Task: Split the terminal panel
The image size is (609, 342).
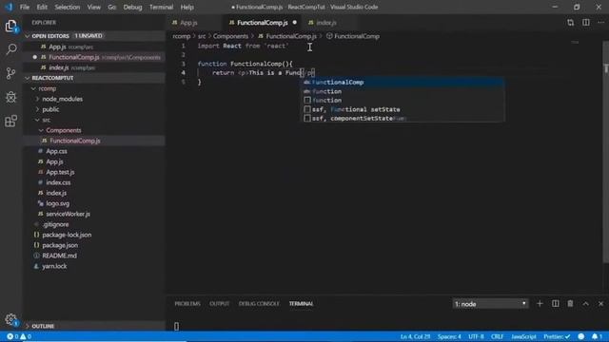Action: click(x=556, y=304)
